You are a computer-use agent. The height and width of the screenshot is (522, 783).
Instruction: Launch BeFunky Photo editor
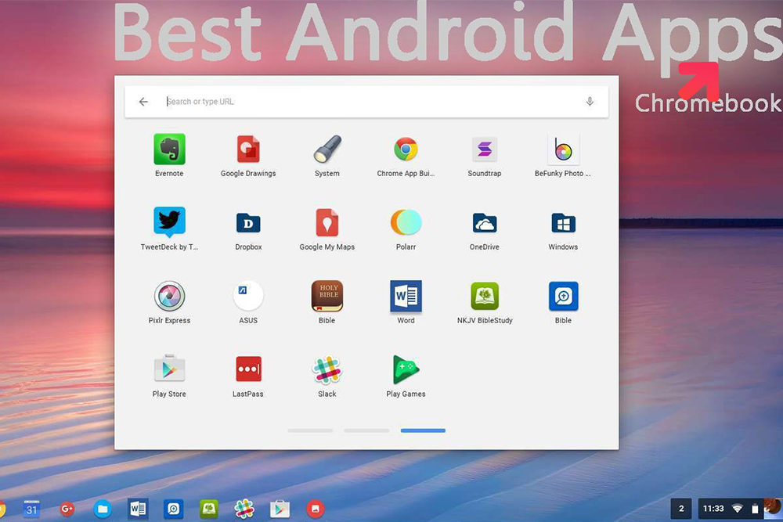[563, 149]
